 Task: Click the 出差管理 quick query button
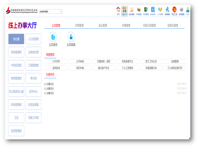click(x=175, y=61)
